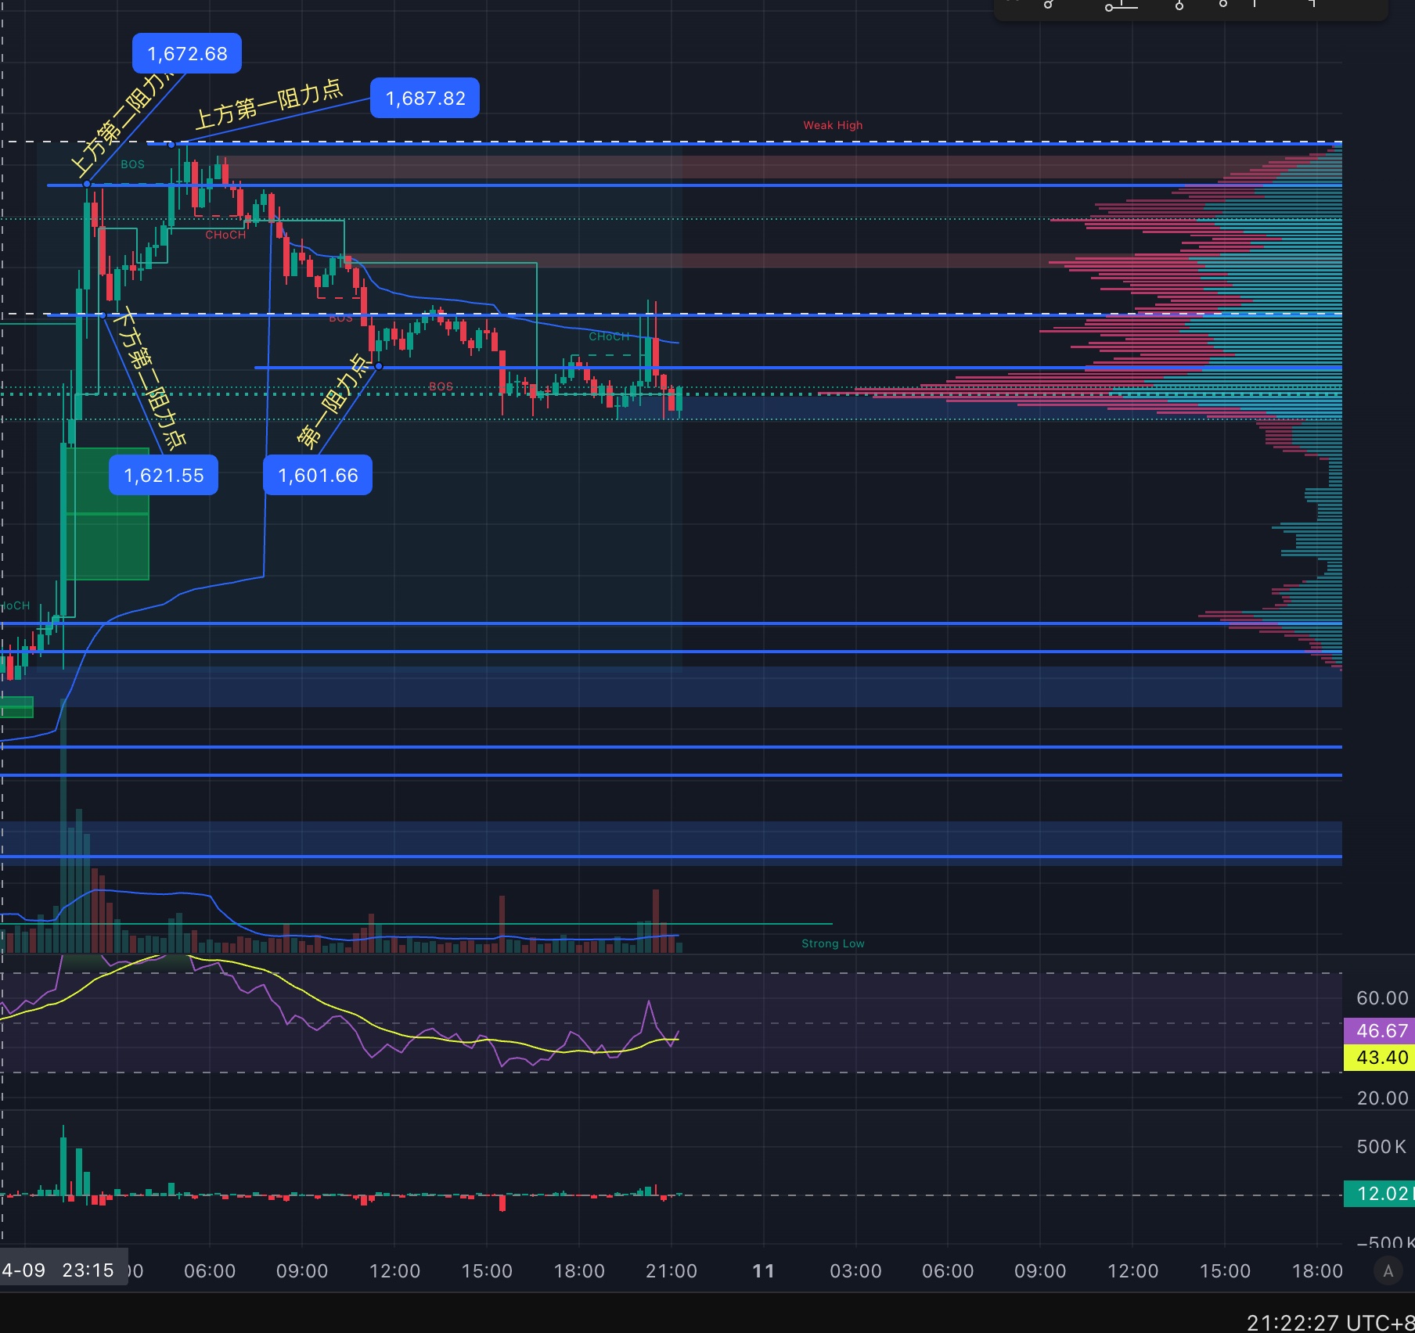Click the green 12.02 volume value tag
This screenshot has height=1333, width=1415.
1381,1194
